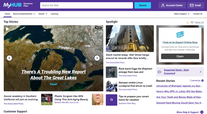
Task: Click the Wall Street building thumbnail
Action: (130, 39)
